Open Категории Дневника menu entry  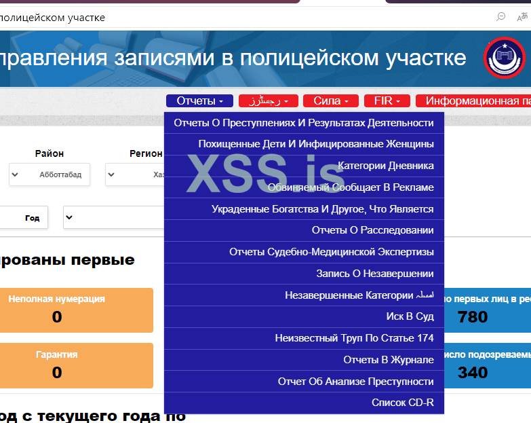pos(304,166)
